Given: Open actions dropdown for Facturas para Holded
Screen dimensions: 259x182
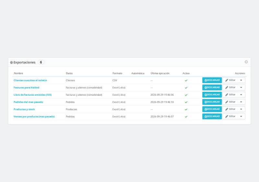Looking at the screenshot, I should (x=241, y=88).
